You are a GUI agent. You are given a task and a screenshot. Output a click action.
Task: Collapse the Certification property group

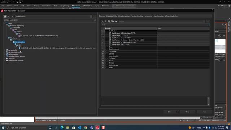[106, 31]
